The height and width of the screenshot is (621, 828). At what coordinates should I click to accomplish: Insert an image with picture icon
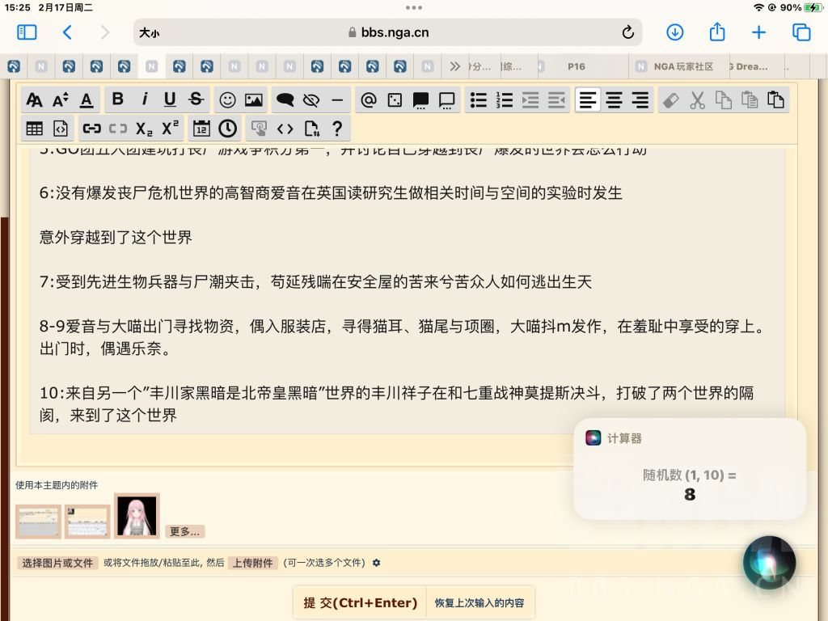(254, 99)
